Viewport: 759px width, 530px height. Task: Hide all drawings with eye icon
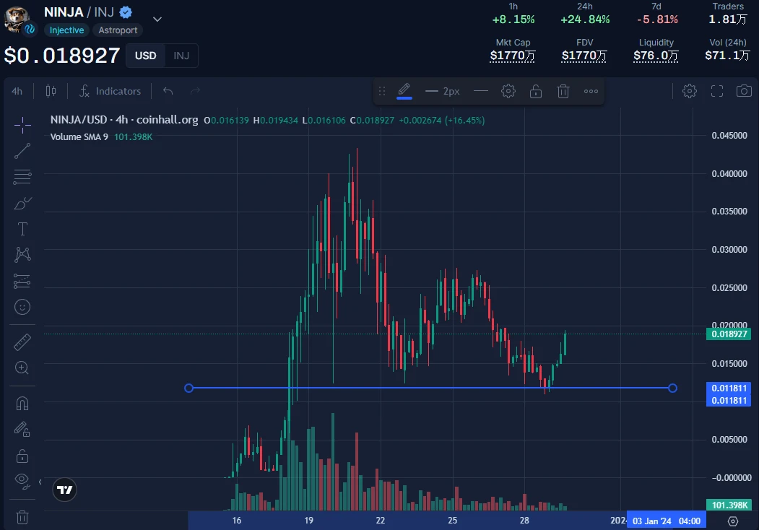tap(22, 481)
